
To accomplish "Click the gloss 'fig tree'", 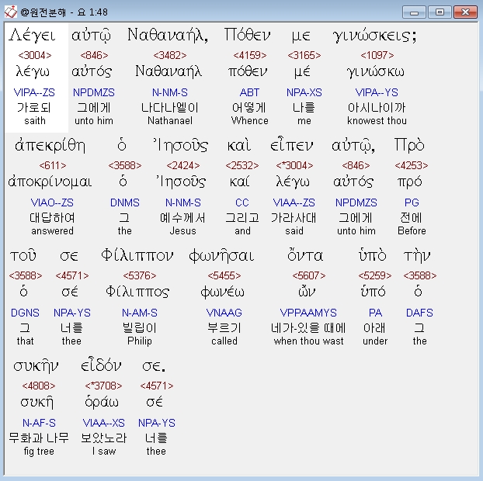I will (x=39, y=452).
